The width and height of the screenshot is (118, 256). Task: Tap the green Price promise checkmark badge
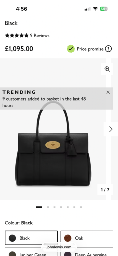[x=71, y=49]
